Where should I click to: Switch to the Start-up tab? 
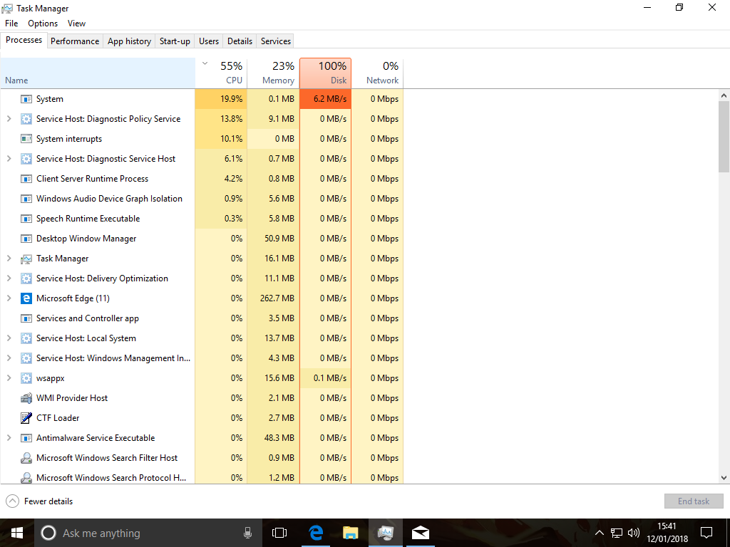point(175,41)
